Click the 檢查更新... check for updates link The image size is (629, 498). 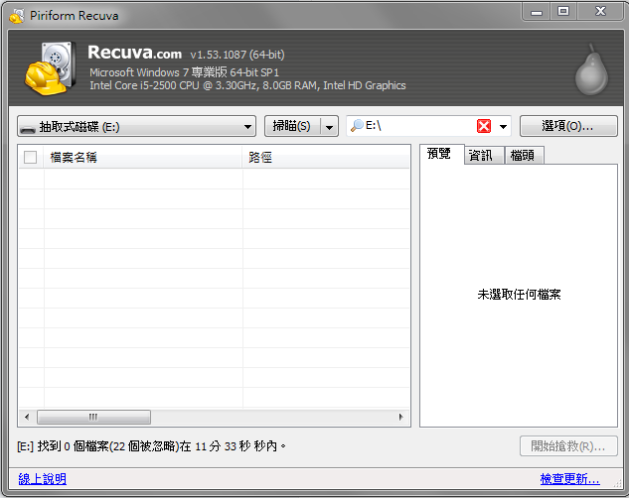[x=570, y=479]
